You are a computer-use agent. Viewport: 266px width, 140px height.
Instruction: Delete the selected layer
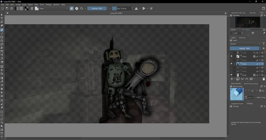(x=264, y=79)
